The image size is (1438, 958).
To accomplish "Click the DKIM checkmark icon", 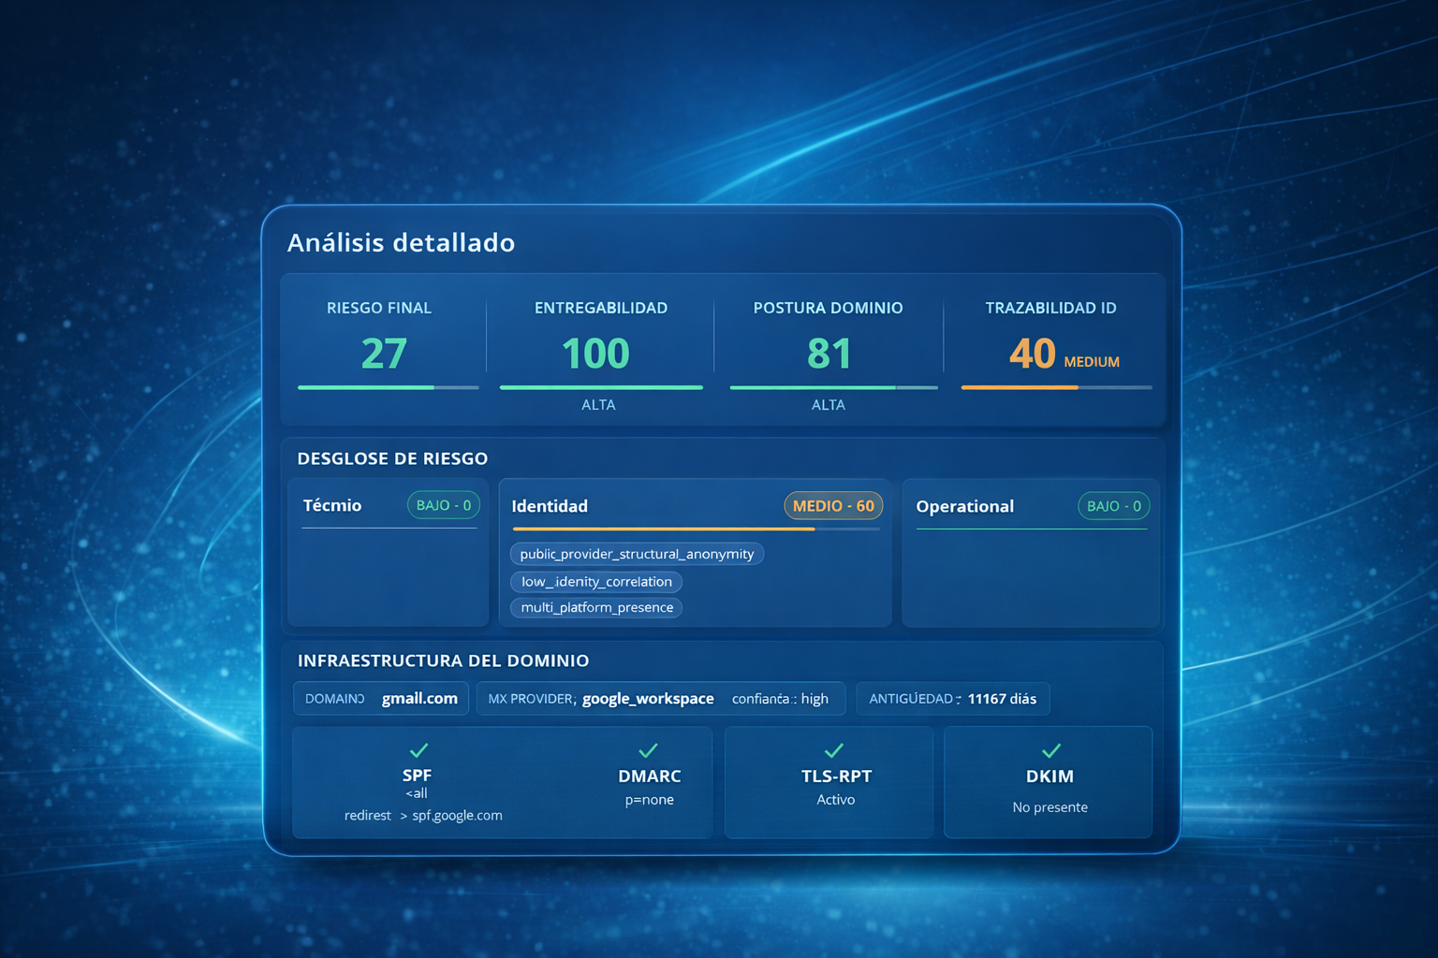I will tap(1050, 748).
